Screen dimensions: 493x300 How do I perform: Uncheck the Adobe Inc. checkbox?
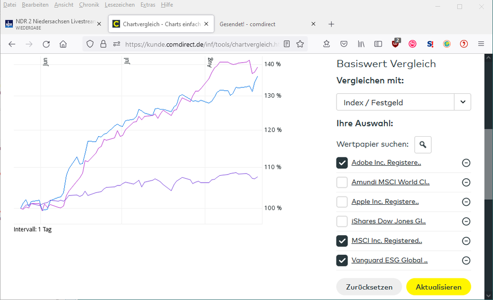pyautogui.click(x=342, y=163)
